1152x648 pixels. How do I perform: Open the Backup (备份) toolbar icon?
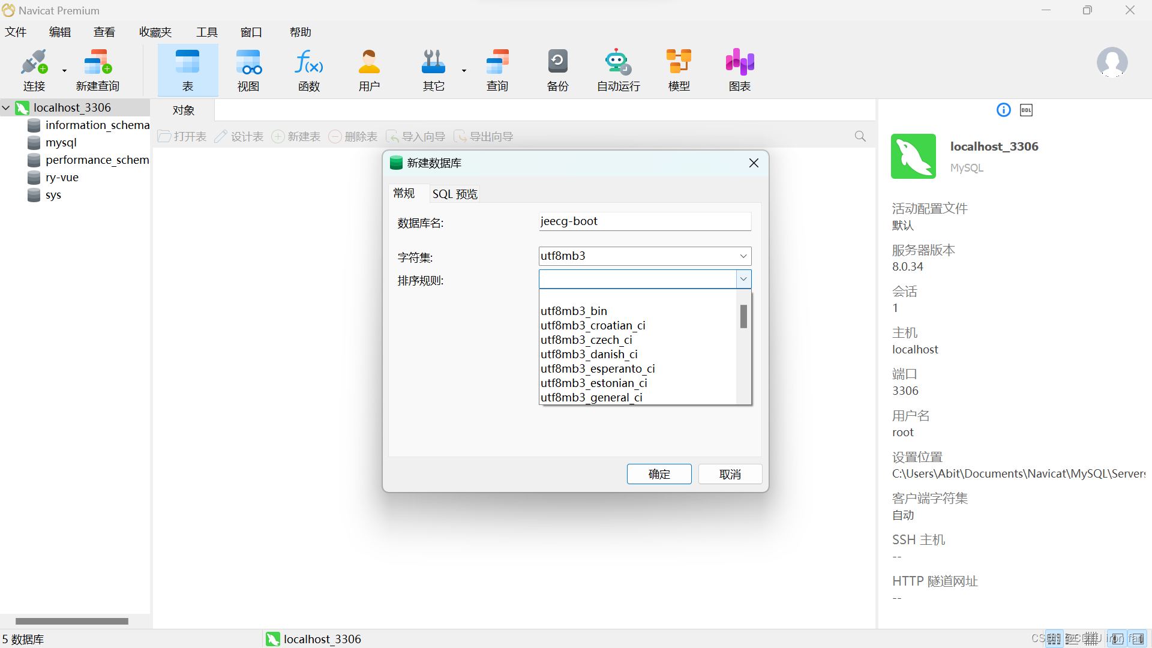557,70
